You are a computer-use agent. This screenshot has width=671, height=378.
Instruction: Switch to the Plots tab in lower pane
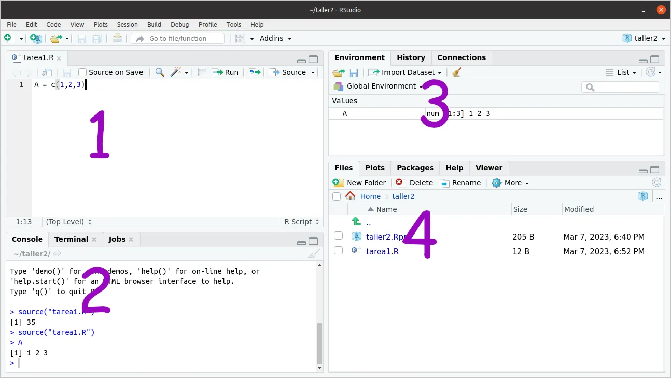click(x=375, y=168)
